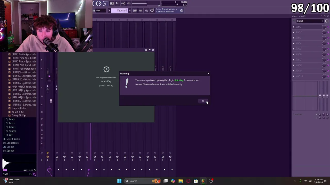
Task: Expand Slot 3 effect menu
Action: pyautogui.click(x=294, y=38)
